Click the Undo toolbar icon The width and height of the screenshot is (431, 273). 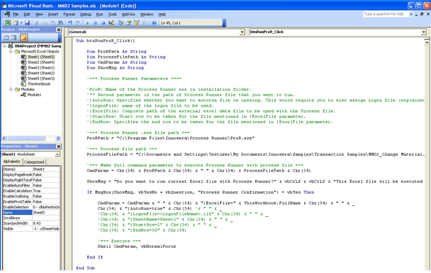(70, 23)
